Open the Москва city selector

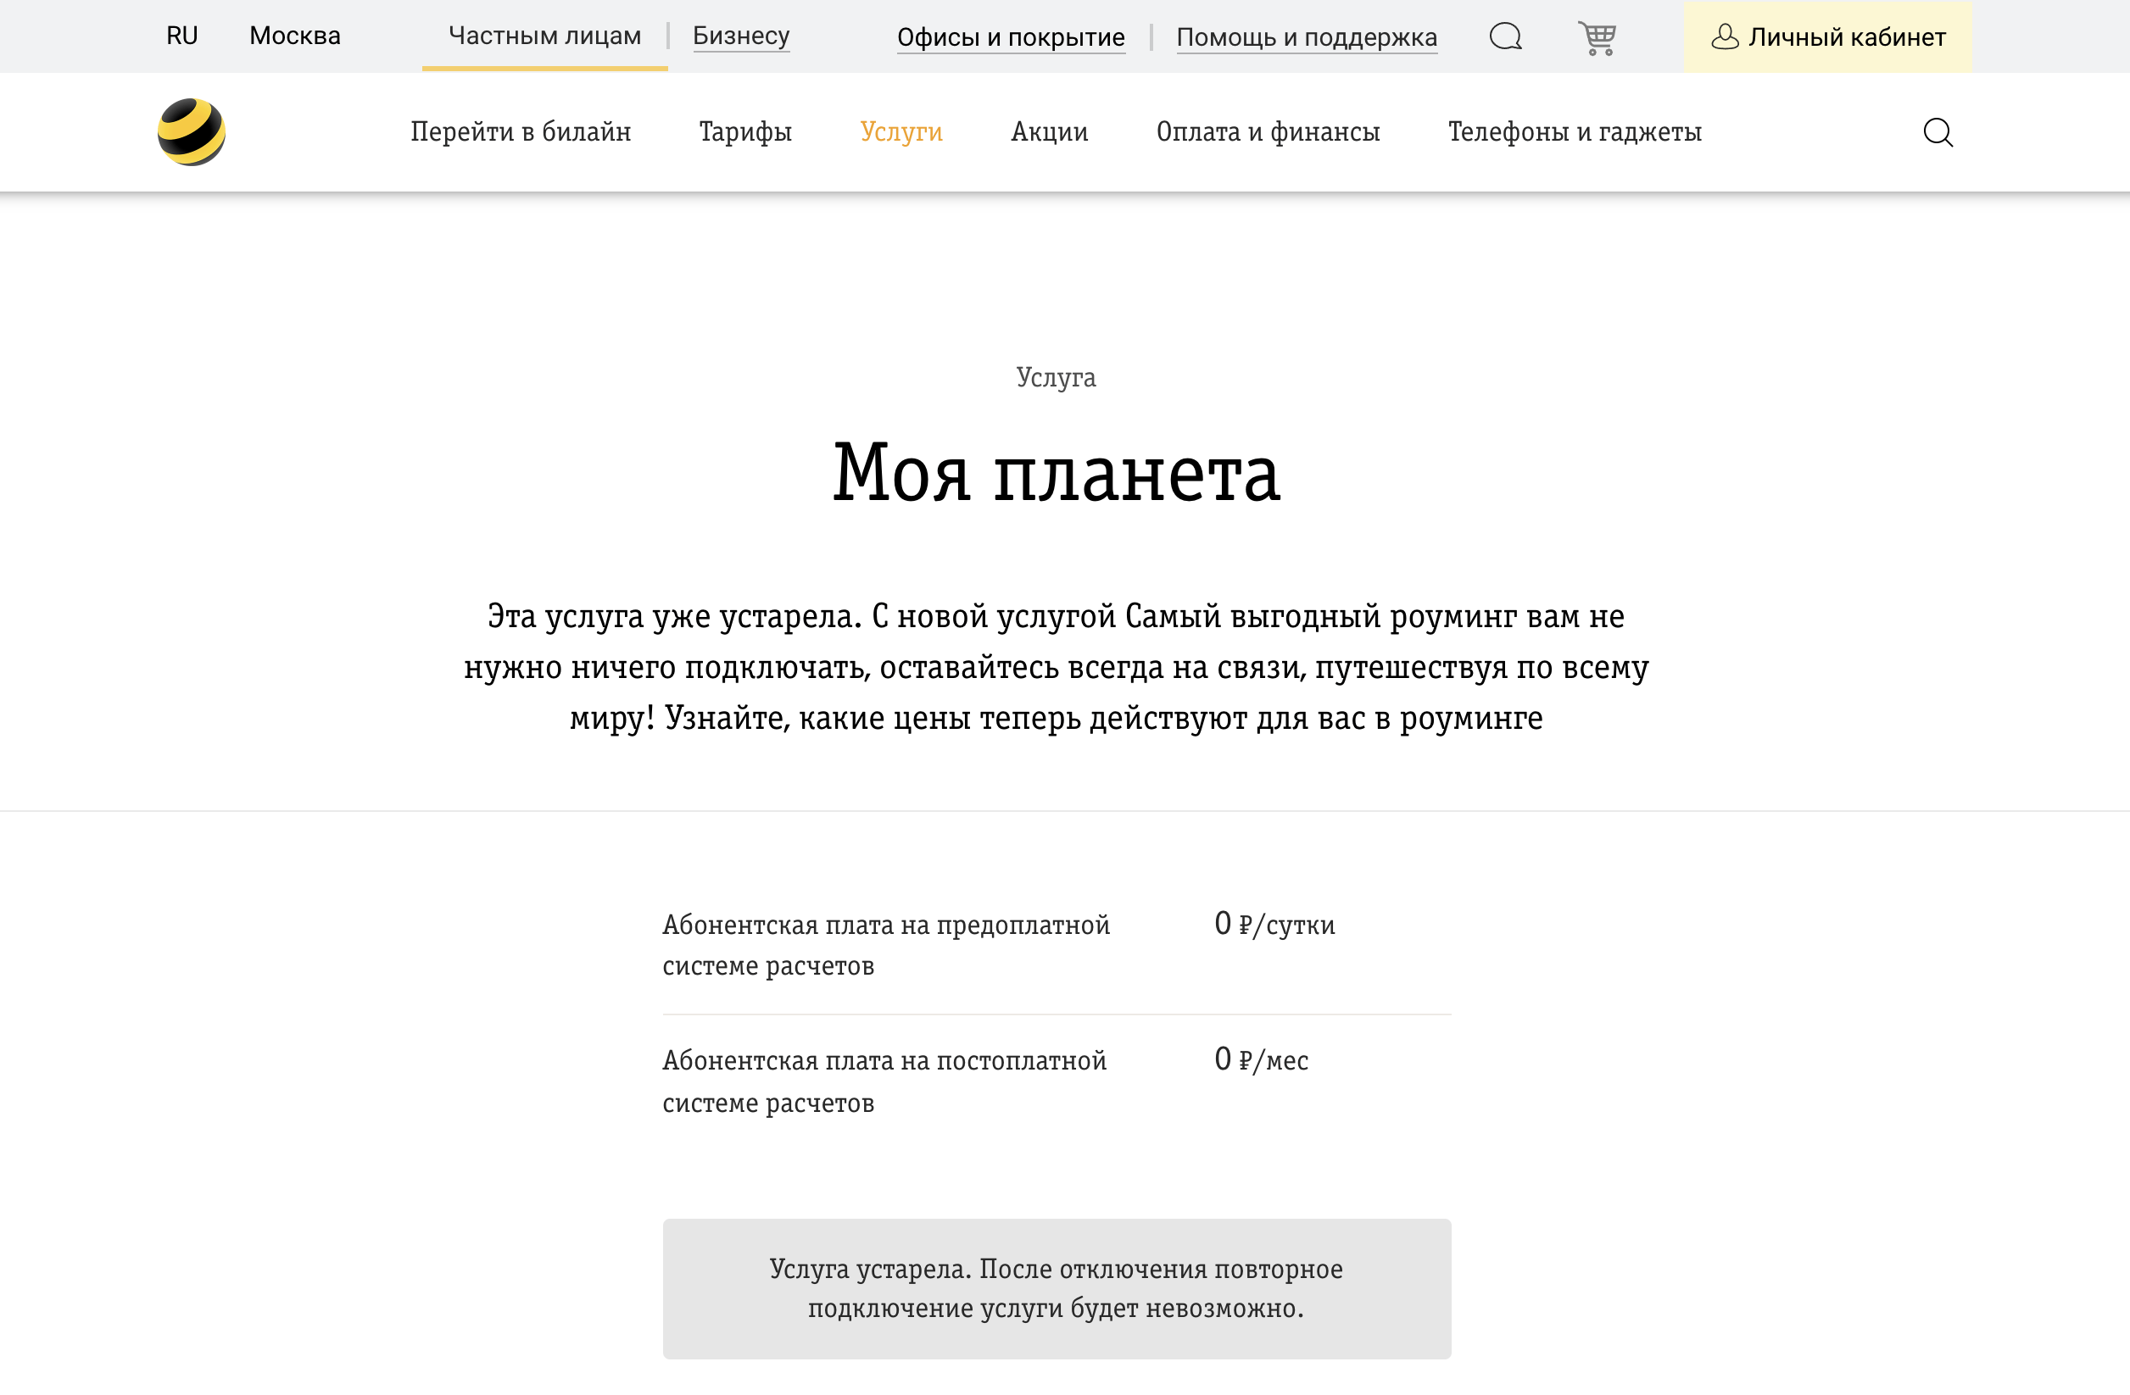click(x=293, y=36)
